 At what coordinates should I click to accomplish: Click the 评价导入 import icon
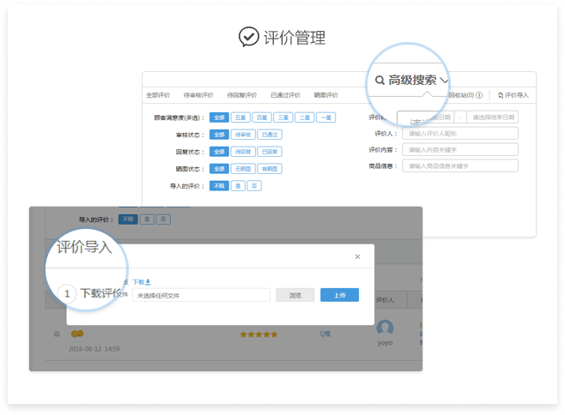[501, 95]
